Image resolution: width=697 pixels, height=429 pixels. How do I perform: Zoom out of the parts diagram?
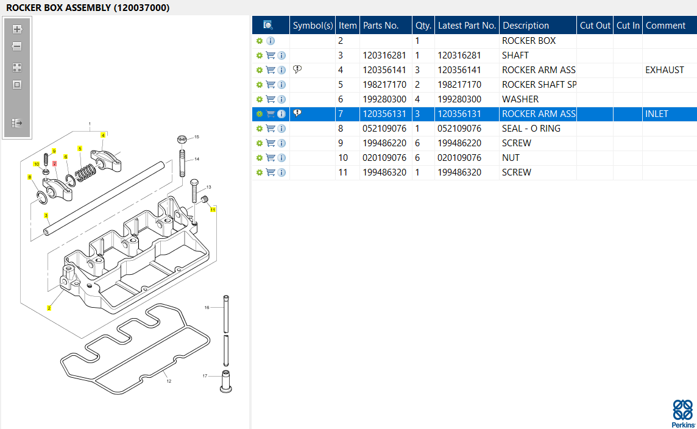(x=17, y=47)
